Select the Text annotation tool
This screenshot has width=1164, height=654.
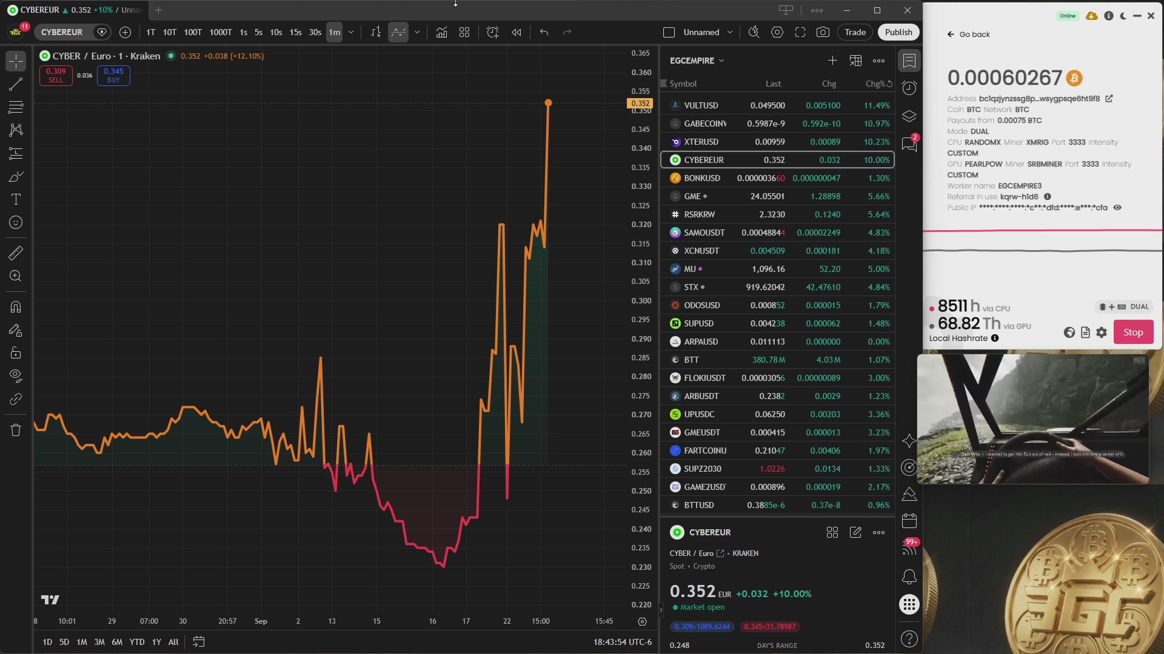click(16, 199)
